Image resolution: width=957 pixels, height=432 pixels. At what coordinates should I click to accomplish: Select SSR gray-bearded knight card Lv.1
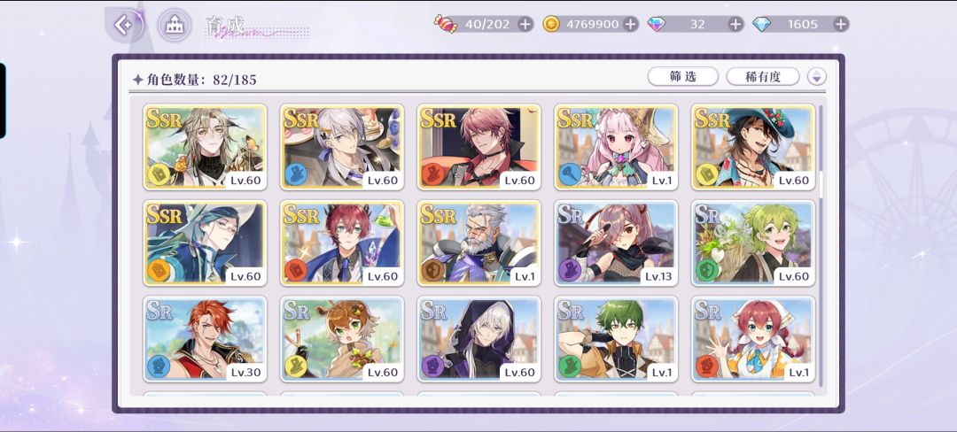click(479, 243)
